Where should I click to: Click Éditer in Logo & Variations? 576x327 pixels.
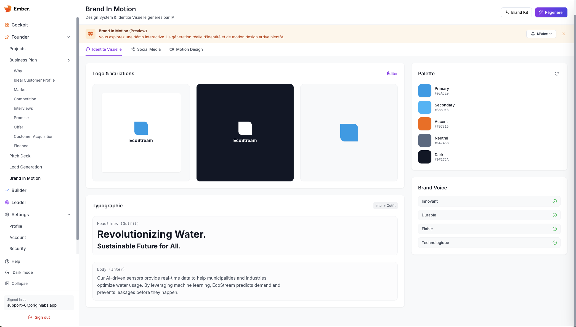click(x=392, y=74)
